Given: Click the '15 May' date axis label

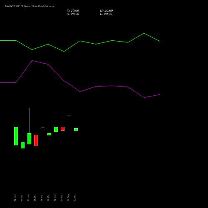Looking at the screenshot, I should [62, 198].
